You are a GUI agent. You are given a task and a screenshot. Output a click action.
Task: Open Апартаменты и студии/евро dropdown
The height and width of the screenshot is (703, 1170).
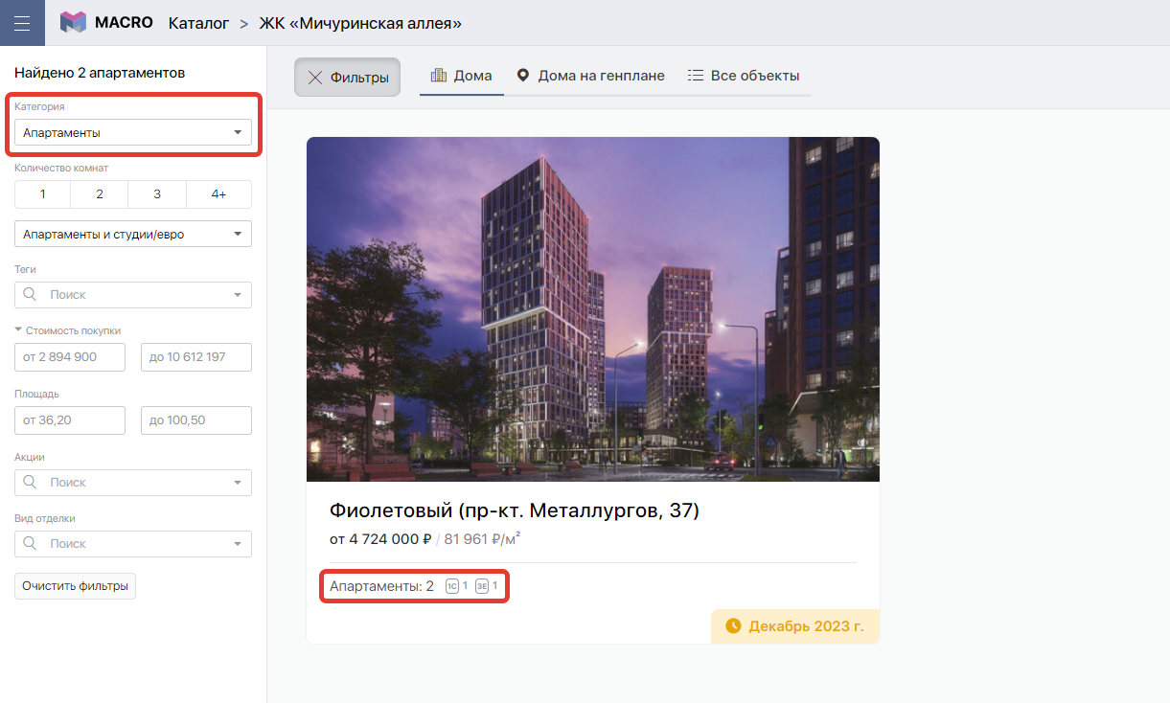click(133, 235)
